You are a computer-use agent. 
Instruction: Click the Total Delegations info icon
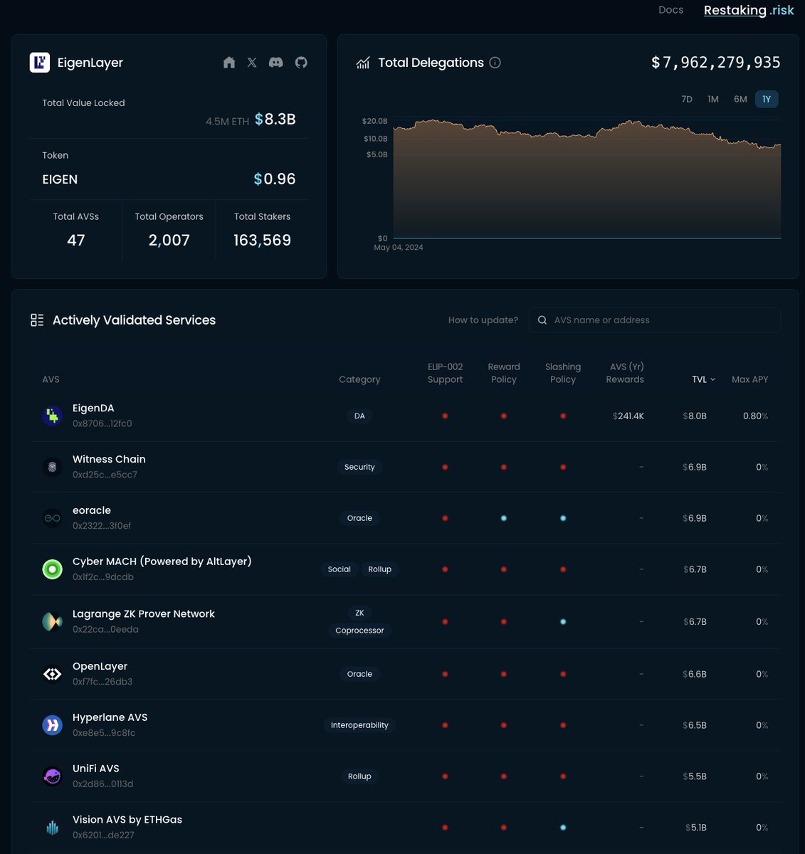(495, 63)
